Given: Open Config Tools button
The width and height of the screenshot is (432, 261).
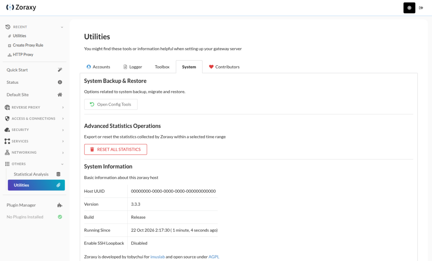Looking at the screenshot, I should [x=111, y=104].
